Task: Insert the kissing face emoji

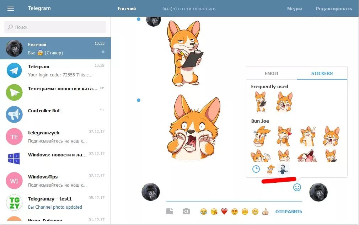Action: tap(214, 211)
